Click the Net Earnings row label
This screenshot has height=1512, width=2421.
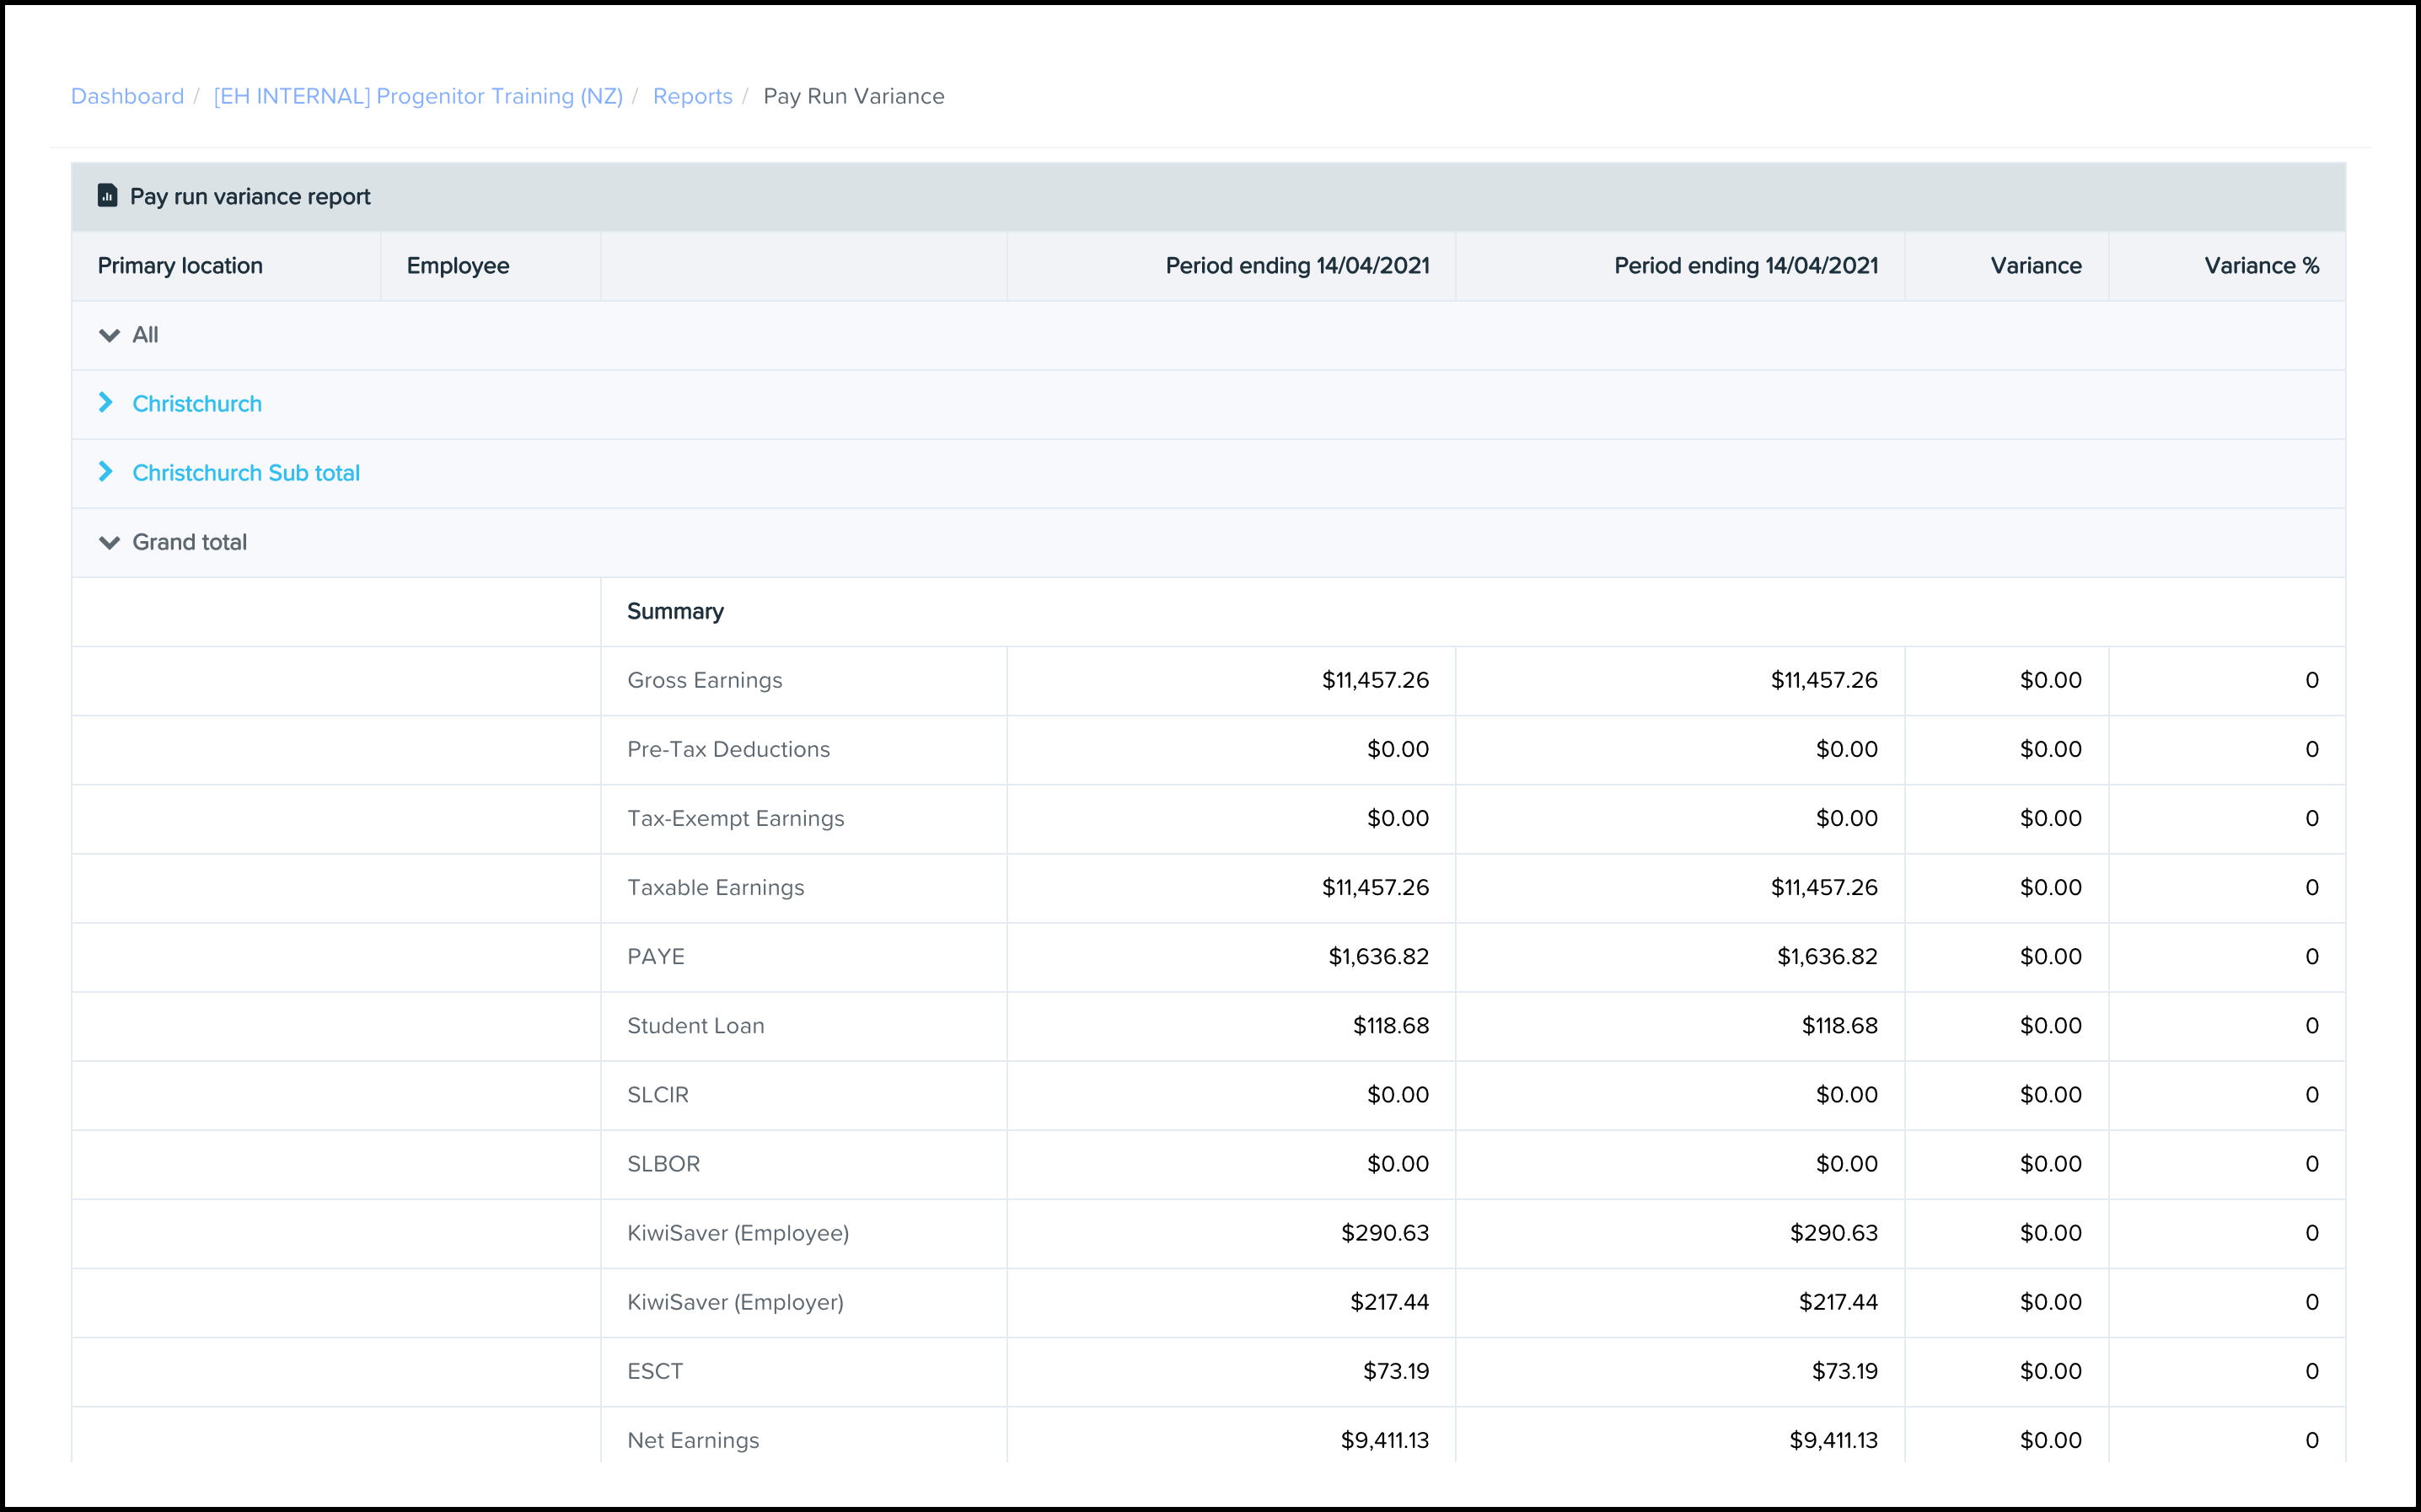point(693,1440)
